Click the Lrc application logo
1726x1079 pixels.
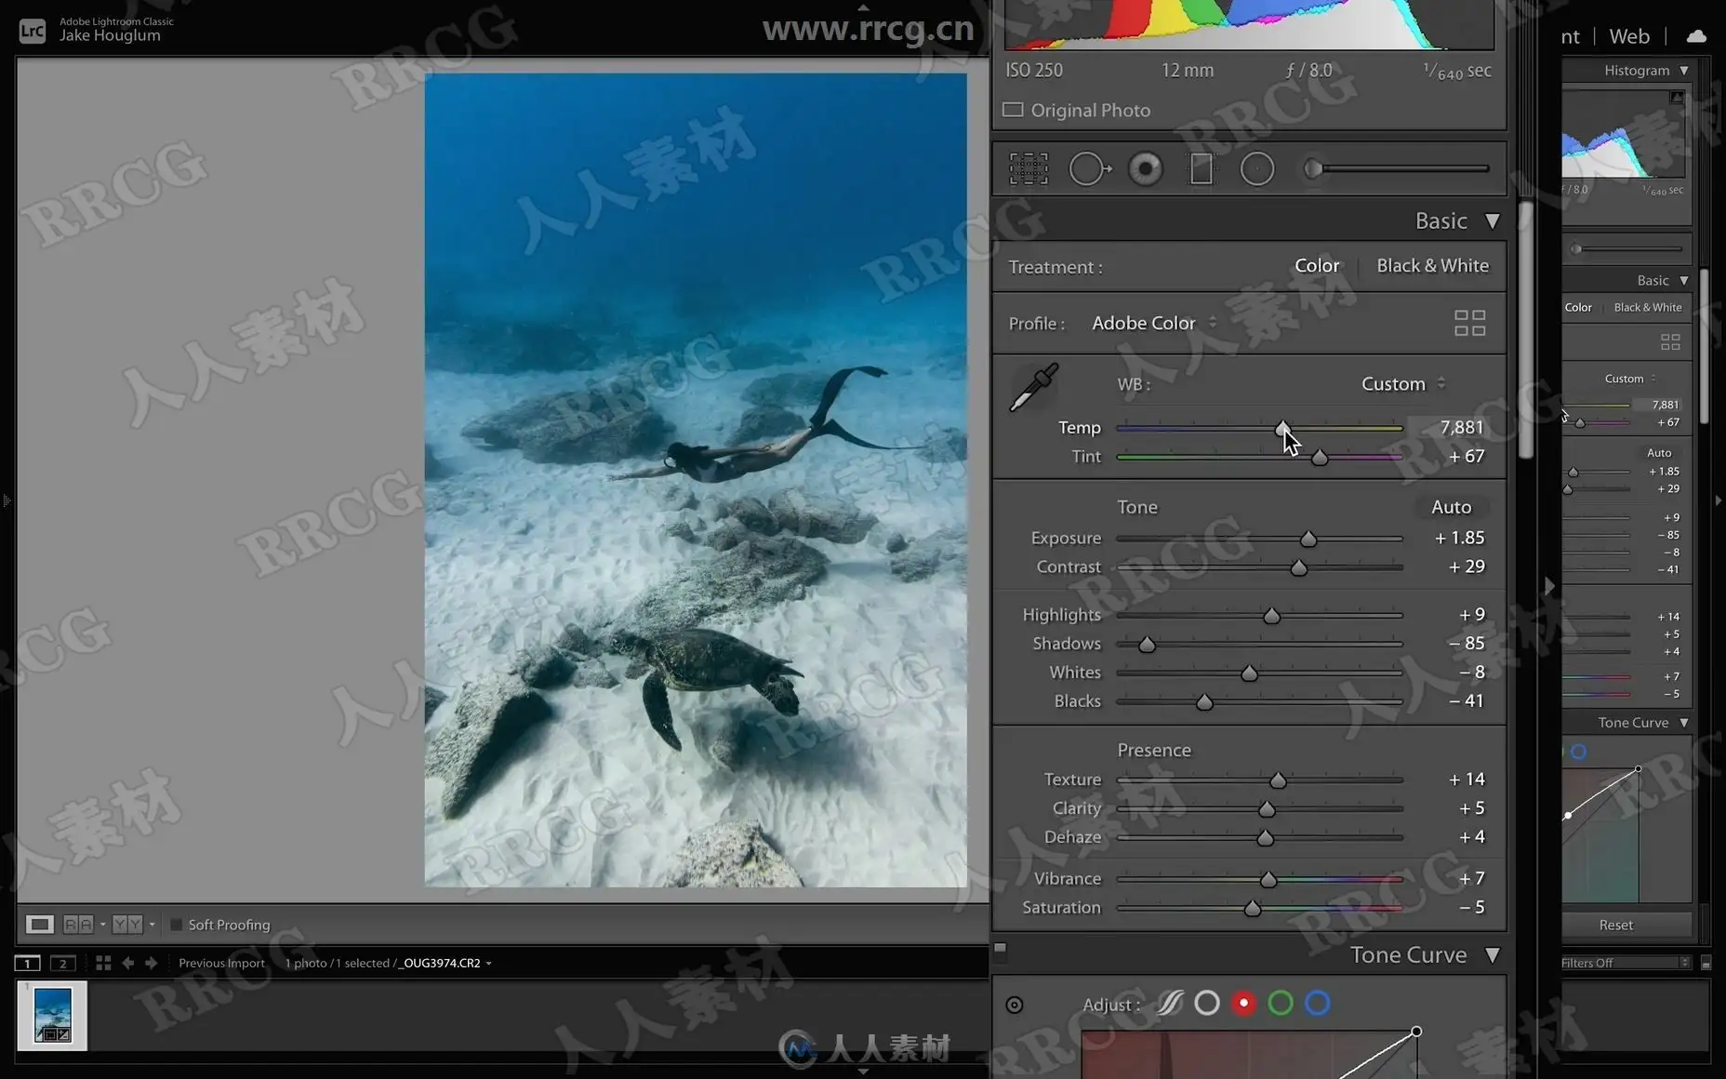[33, 31]
